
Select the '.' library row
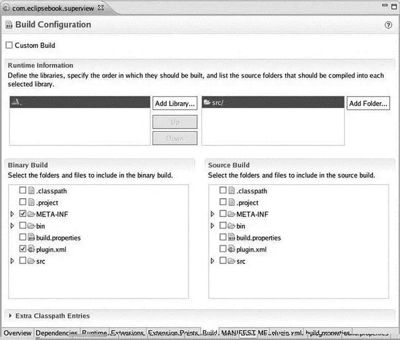pos(80,102)
